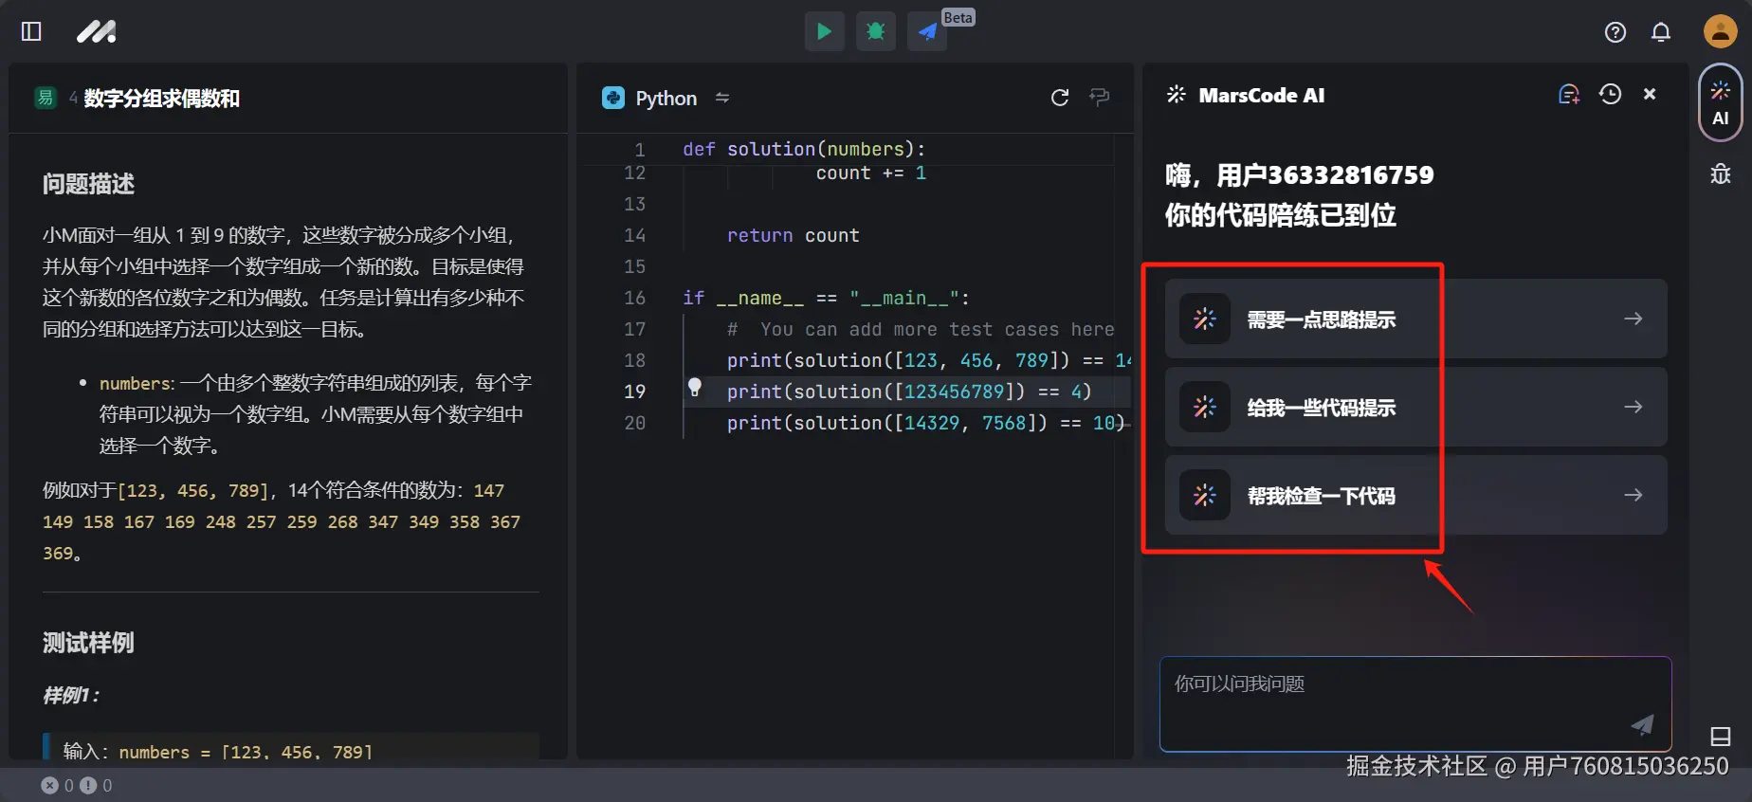Toggle the bottom panel layout icon
Image resolution: width=1752 pixels, height=802 pixels.
(1720, 737)
